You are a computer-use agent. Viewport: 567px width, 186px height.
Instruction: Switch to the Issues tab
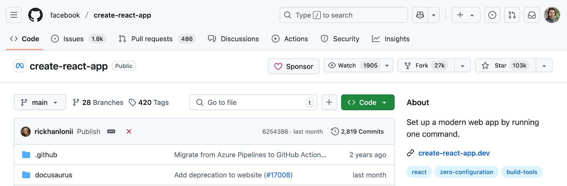pos(79,39)
